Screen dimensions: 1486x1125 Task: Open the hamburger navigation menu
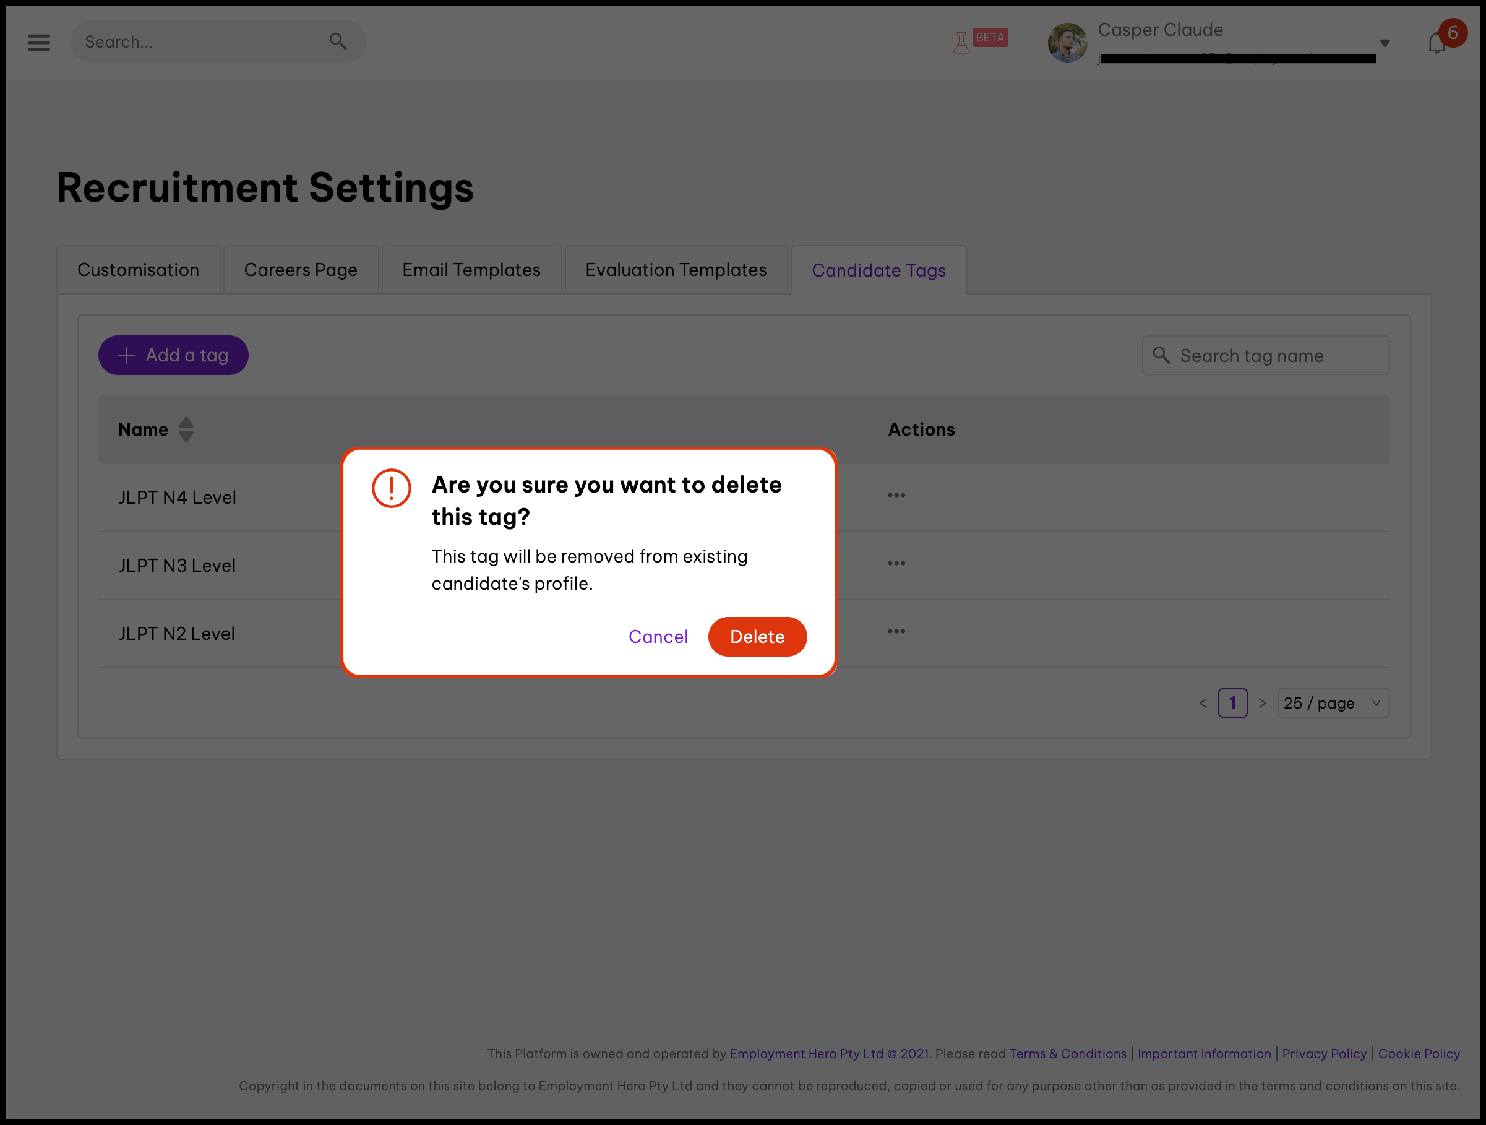coord(39,42)
